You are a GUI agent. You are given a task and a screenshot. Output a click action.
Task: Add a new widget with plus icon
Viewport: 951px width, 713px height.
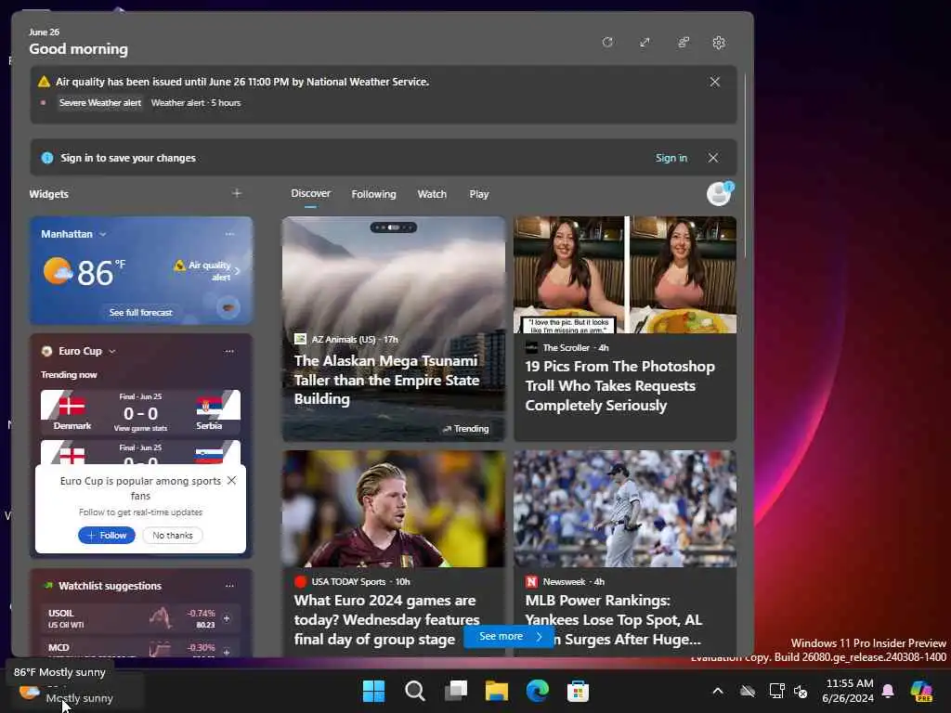point(237,193)
